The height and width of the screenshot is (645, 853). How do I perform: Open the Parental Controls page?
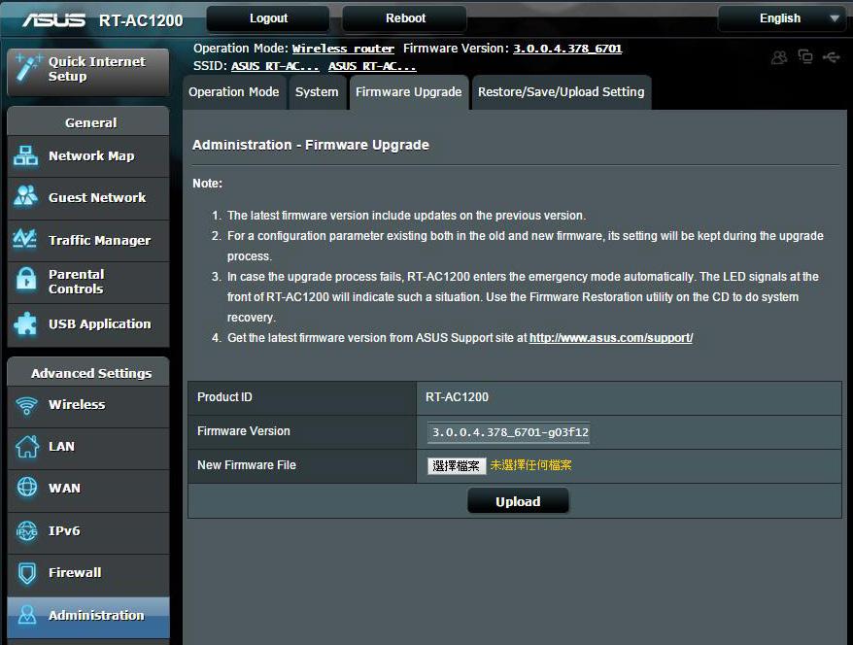(88, 282)
